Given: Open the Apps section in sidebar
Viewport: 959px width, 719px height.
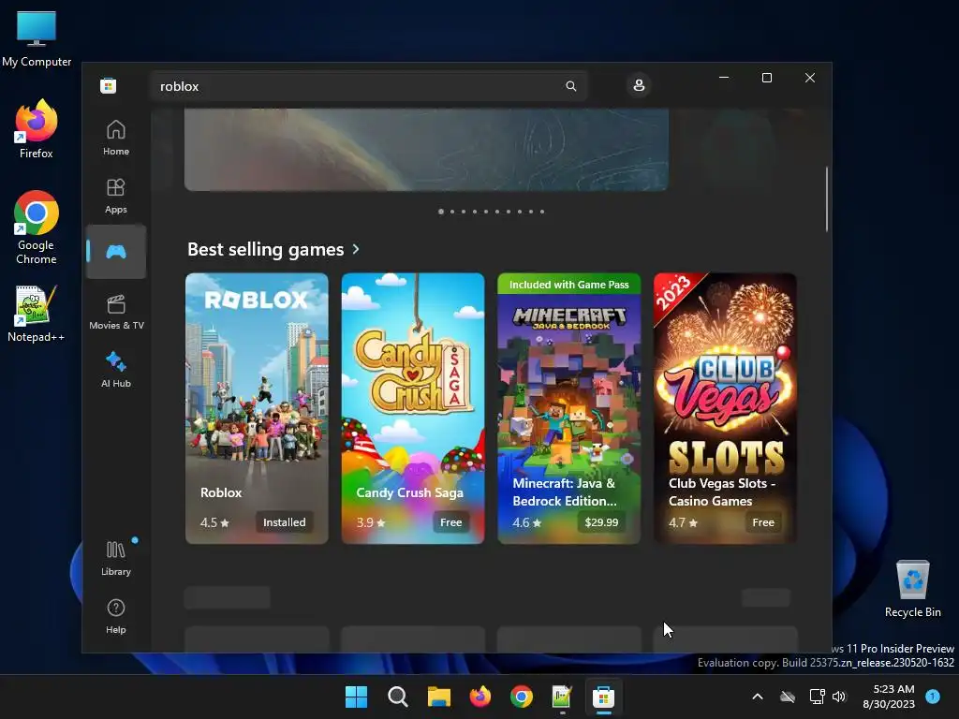Looking at the screenshot, I should point(115,197).
